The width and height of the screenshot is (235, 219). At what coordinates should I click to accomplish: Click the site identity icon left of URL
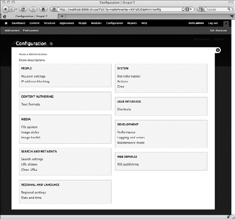[x=54, y=9]
